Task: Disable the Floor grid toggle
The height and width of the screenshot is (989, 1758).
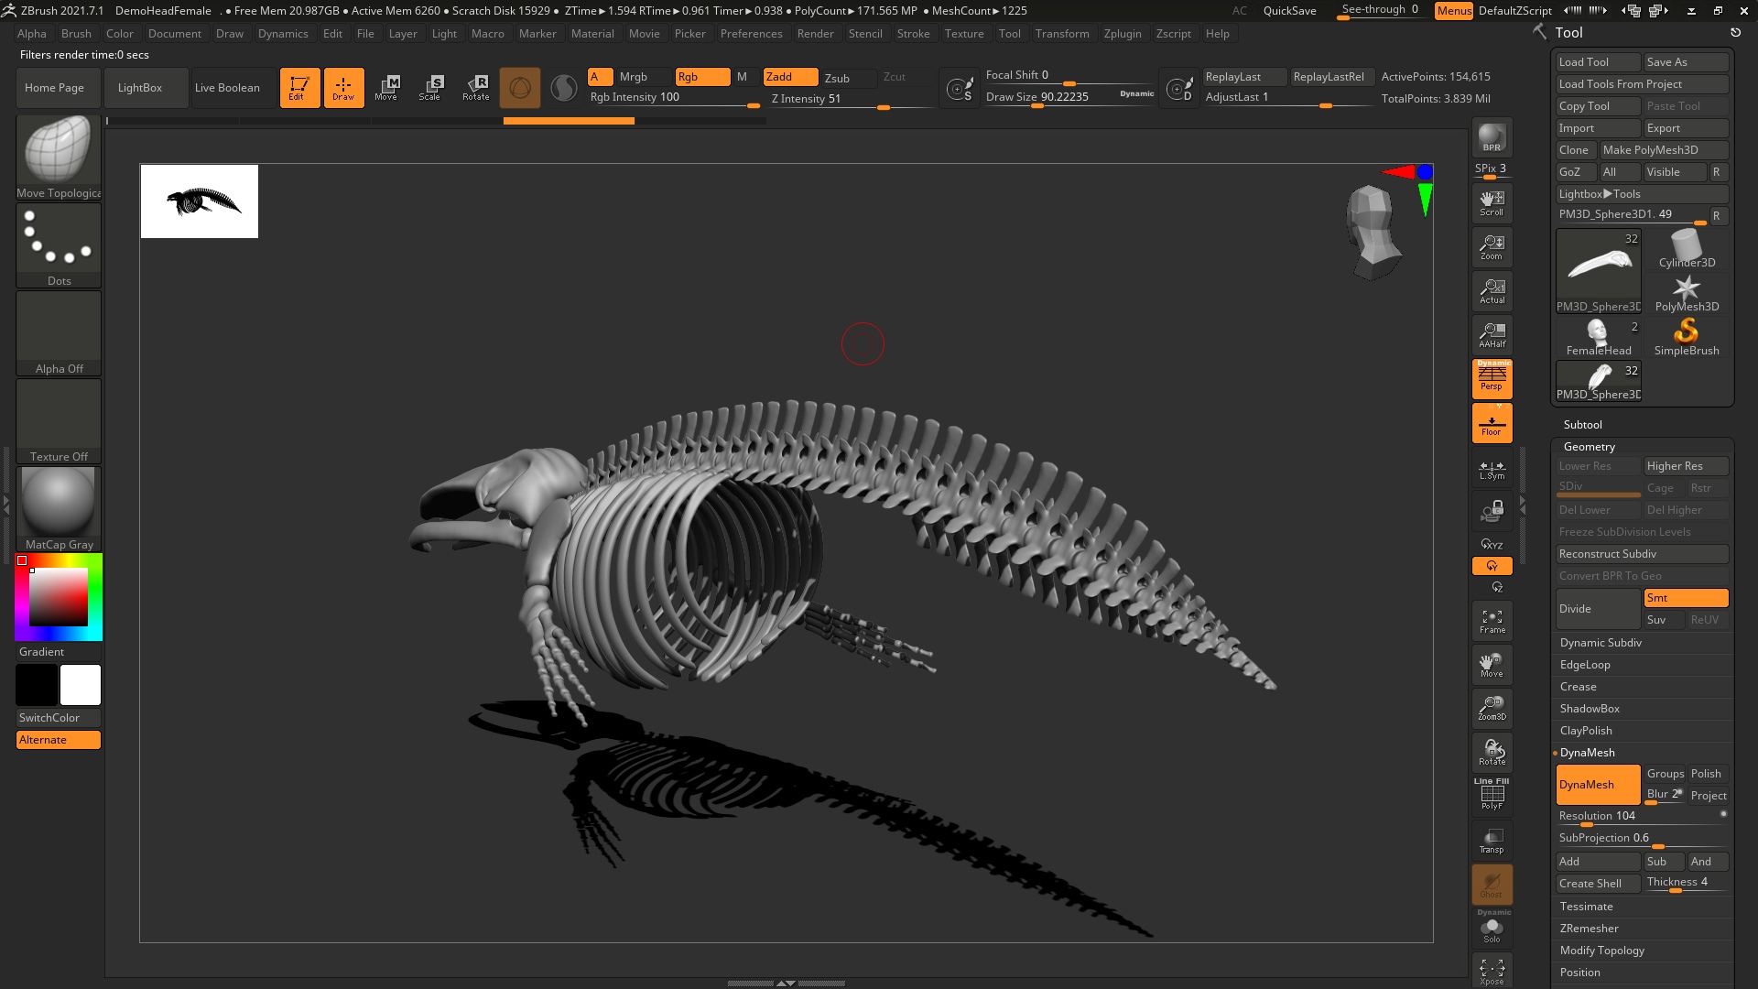Action: (1492, 423)
